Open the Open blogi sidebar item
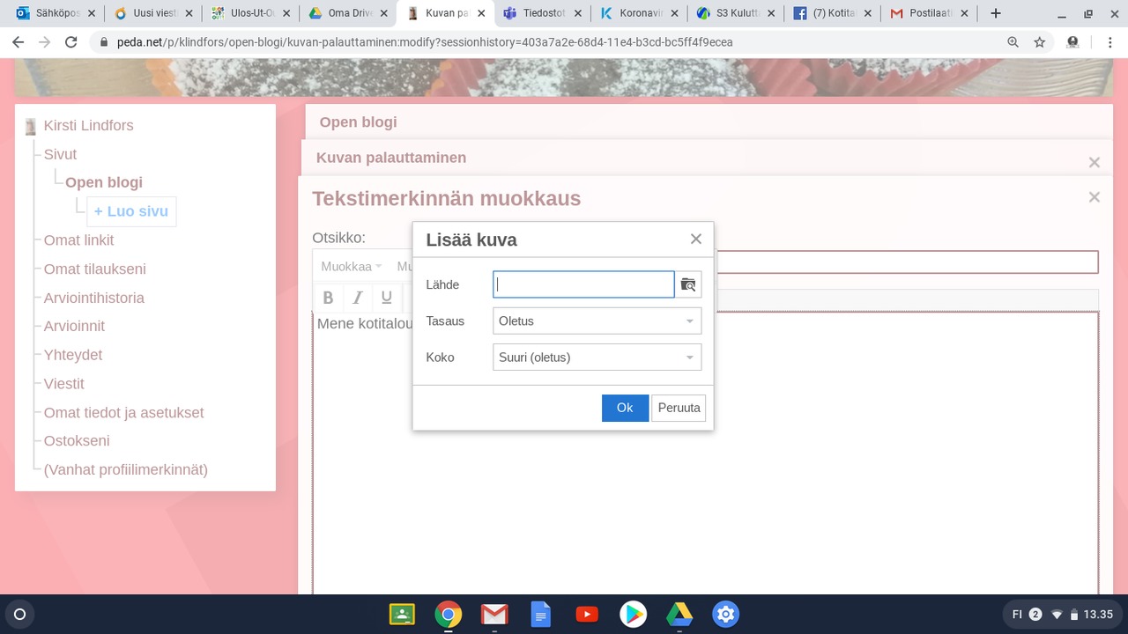 click(x=104, y=182)
